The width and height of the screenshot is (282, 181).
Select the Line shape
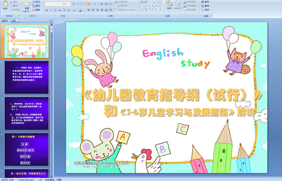pyautogui.click(x=149, y=2)
